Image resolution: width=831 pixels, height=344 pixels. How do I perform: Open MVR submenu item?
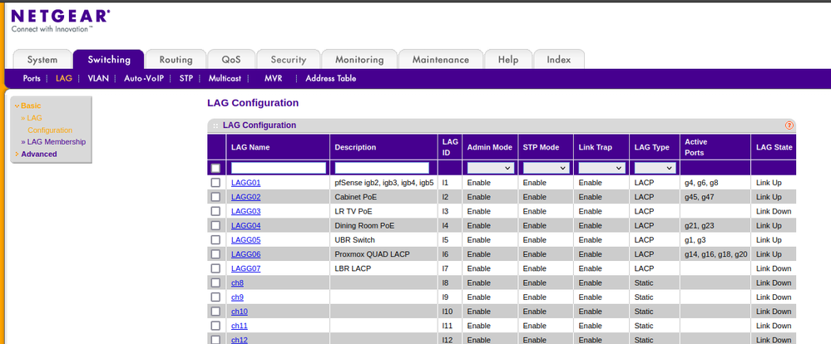pyautogui.click(x=274, y=78)
